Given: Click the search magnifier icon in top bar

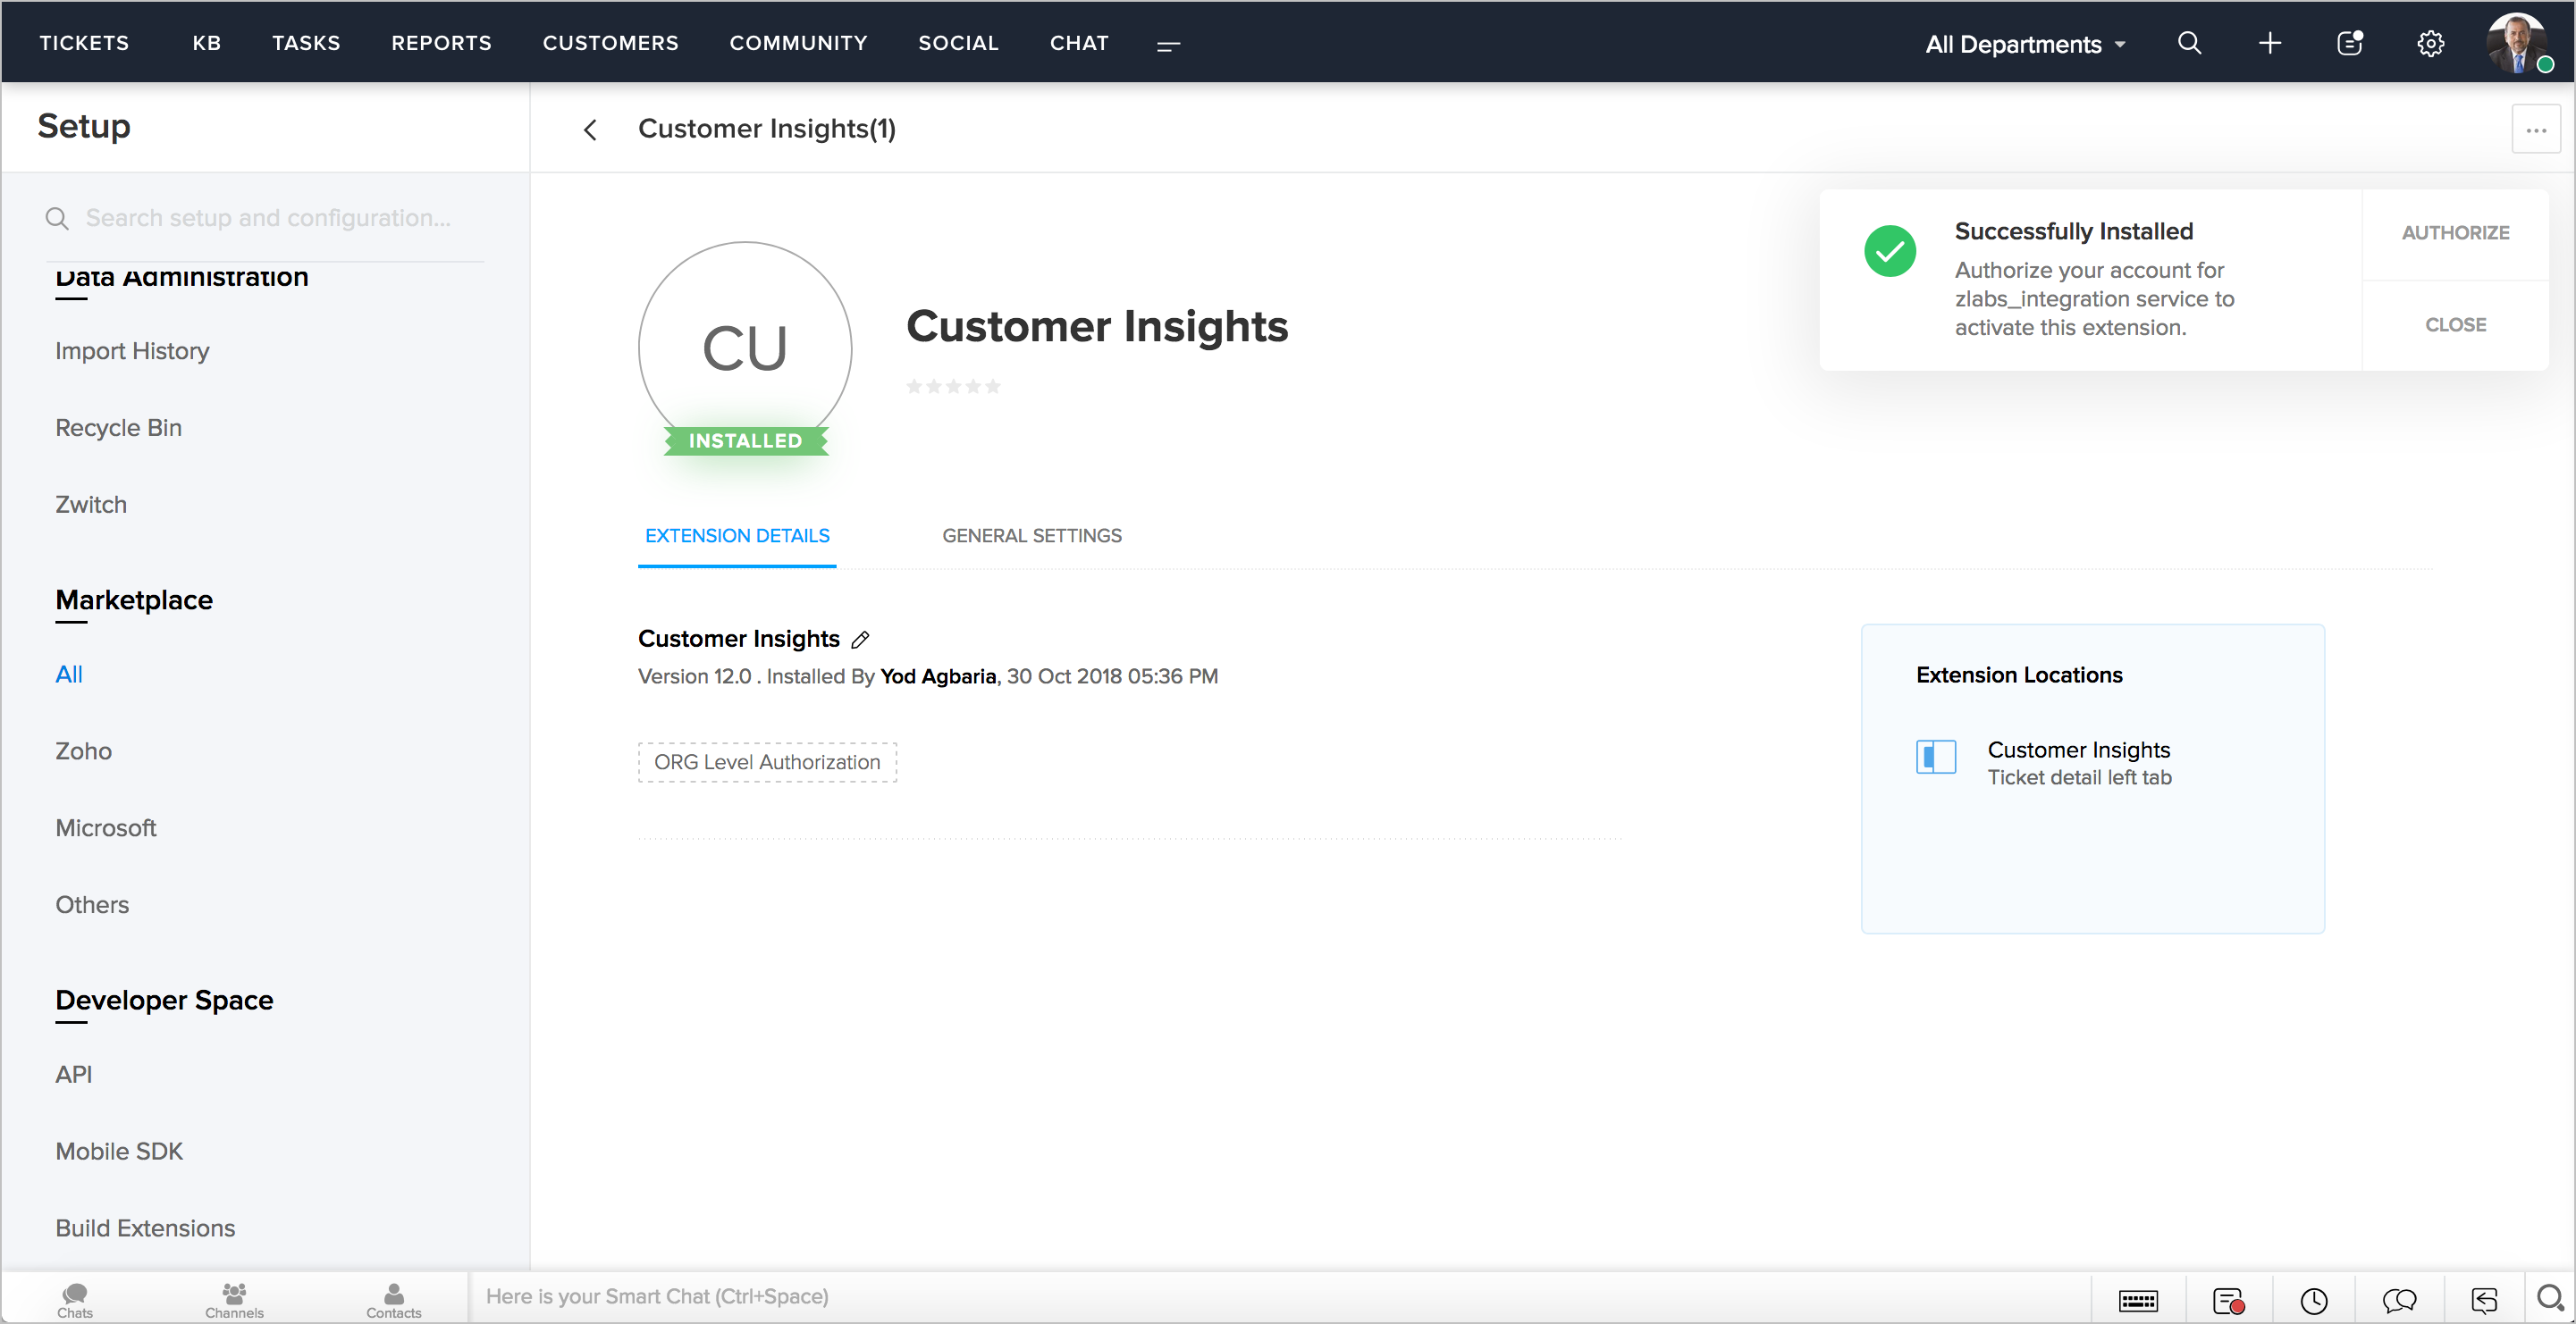Looking at the screenshot, I should 2189,43.
